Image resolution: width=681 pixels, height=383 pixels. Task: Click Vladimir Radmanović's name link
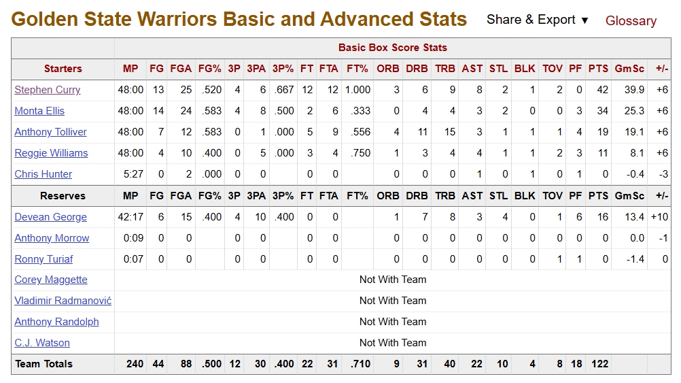coord(63,301)
